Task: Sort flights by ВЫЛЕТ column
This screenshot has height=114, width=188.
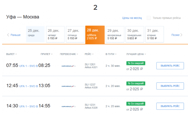Action: coord(11,54)
